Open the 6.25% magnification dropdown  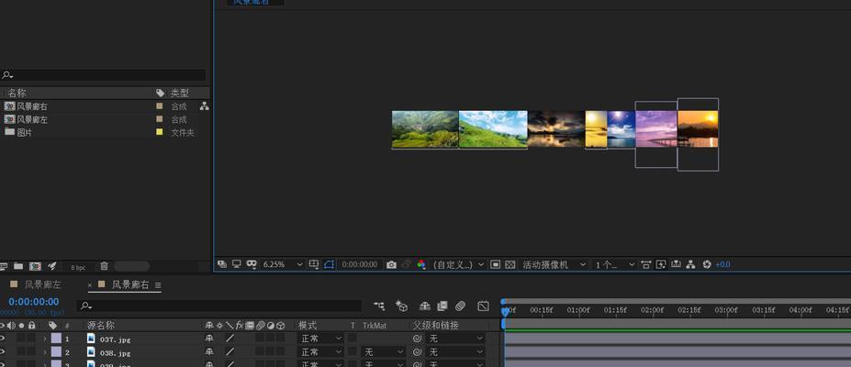(x=282, y=264)
